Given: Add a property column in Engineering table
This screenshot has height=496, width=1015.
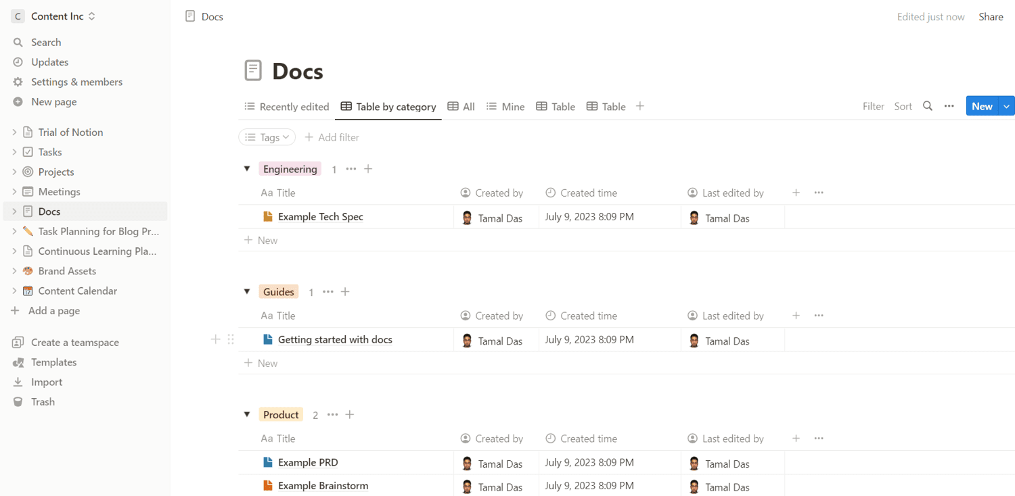Looking at the screenshot, I should pyautogui.click(x=796, y=193).
